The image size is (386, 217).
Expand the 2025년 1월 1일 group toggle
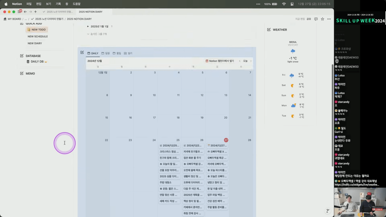(88, 26)
